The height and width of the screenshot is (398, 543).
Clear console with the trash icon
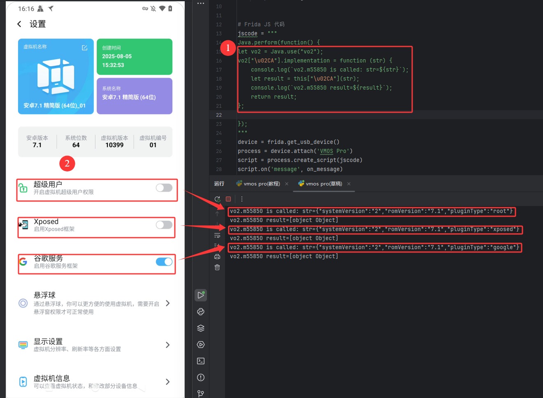click(x=217, y=267)
